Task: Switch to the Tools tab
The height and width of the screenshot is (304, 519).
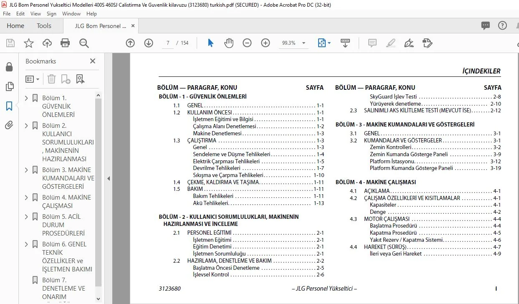Action: tap(44, 26)
